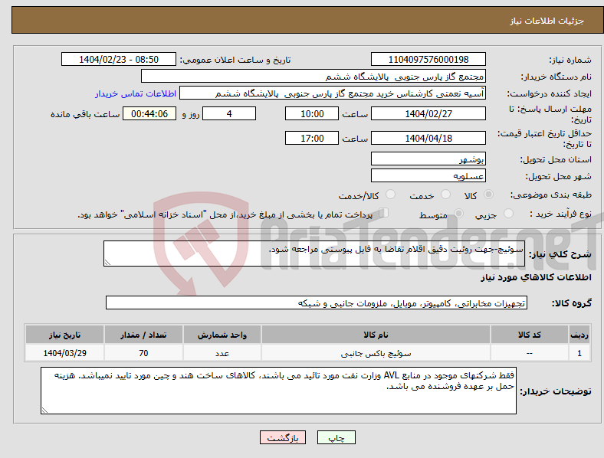The width and height of the screenshot is (604, 458).
Task: Click the description textarea resize handle
Action: point(107,263)
